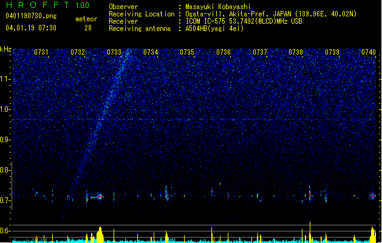The height and width of the screenshot is (243, 382).
Task: Click the HROFFT 1.0.0 title text
Action: click(x=48, y=5)
